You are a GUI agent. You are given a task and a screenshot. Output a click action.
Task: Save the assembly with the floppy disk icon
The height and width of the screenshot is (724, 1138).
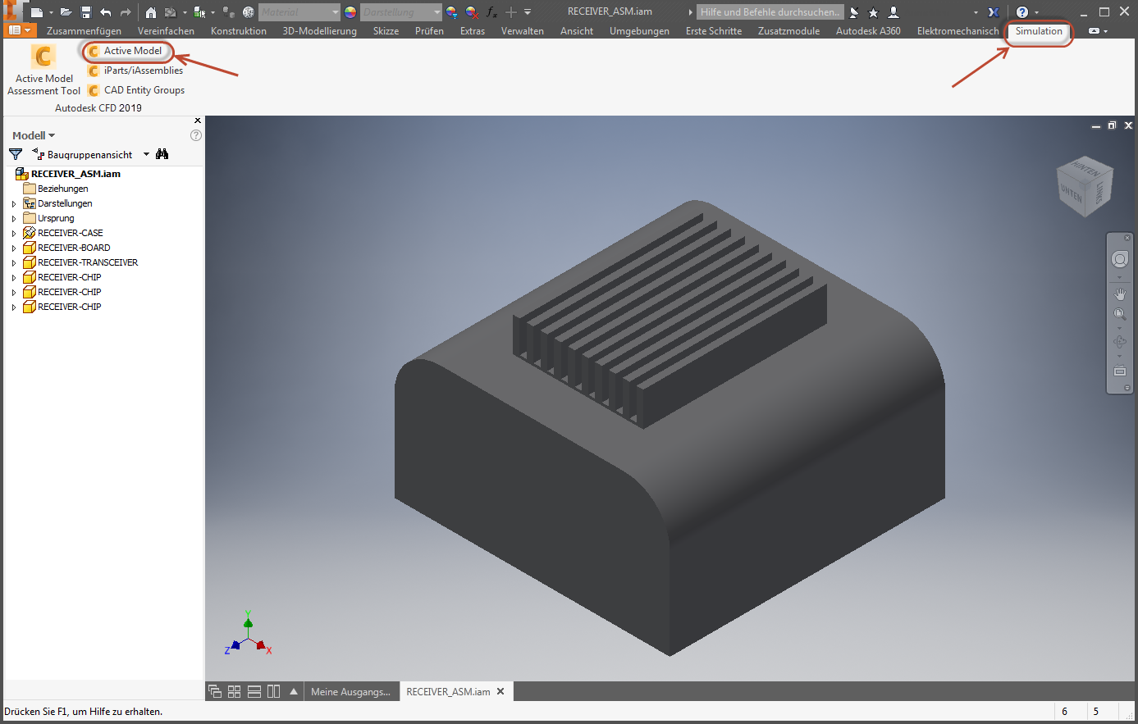coord(86,12)
